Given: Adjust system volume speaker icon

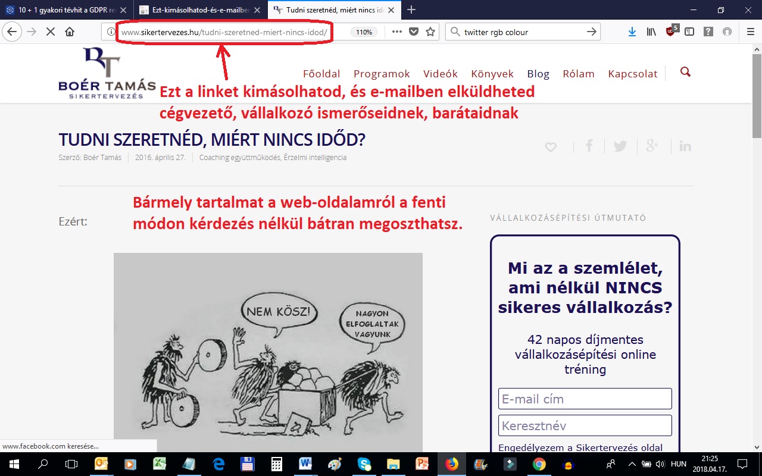Looking at the screenshot, I should click(659, 464).
